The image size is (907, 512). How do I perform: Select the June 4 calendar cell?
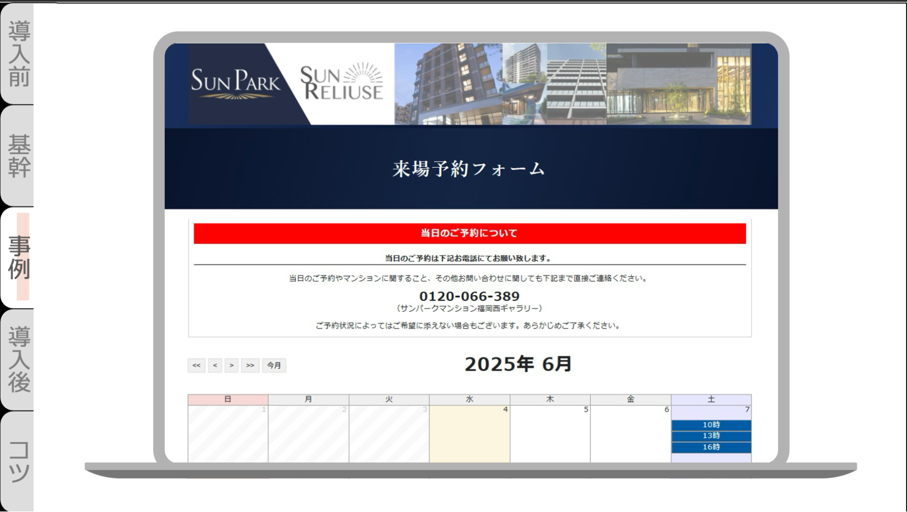[470, 434]
